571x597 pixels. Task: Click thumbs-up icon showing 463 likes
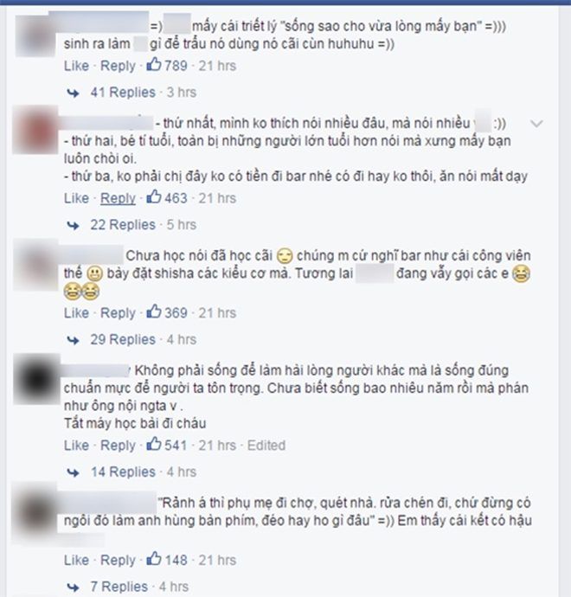[x=154, y=197]
